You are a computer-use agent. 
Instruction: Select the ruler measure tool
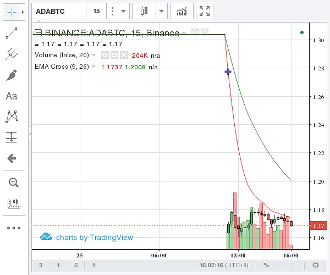coord(14,204)
